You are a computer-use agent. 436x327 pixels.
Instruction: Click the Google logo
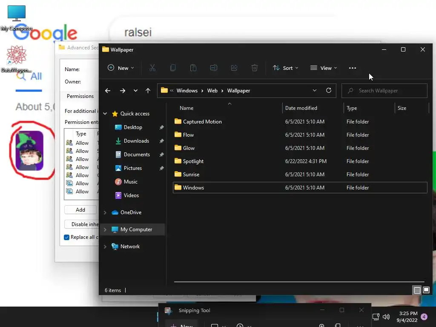pyautogui.click(x=45, y=33)
